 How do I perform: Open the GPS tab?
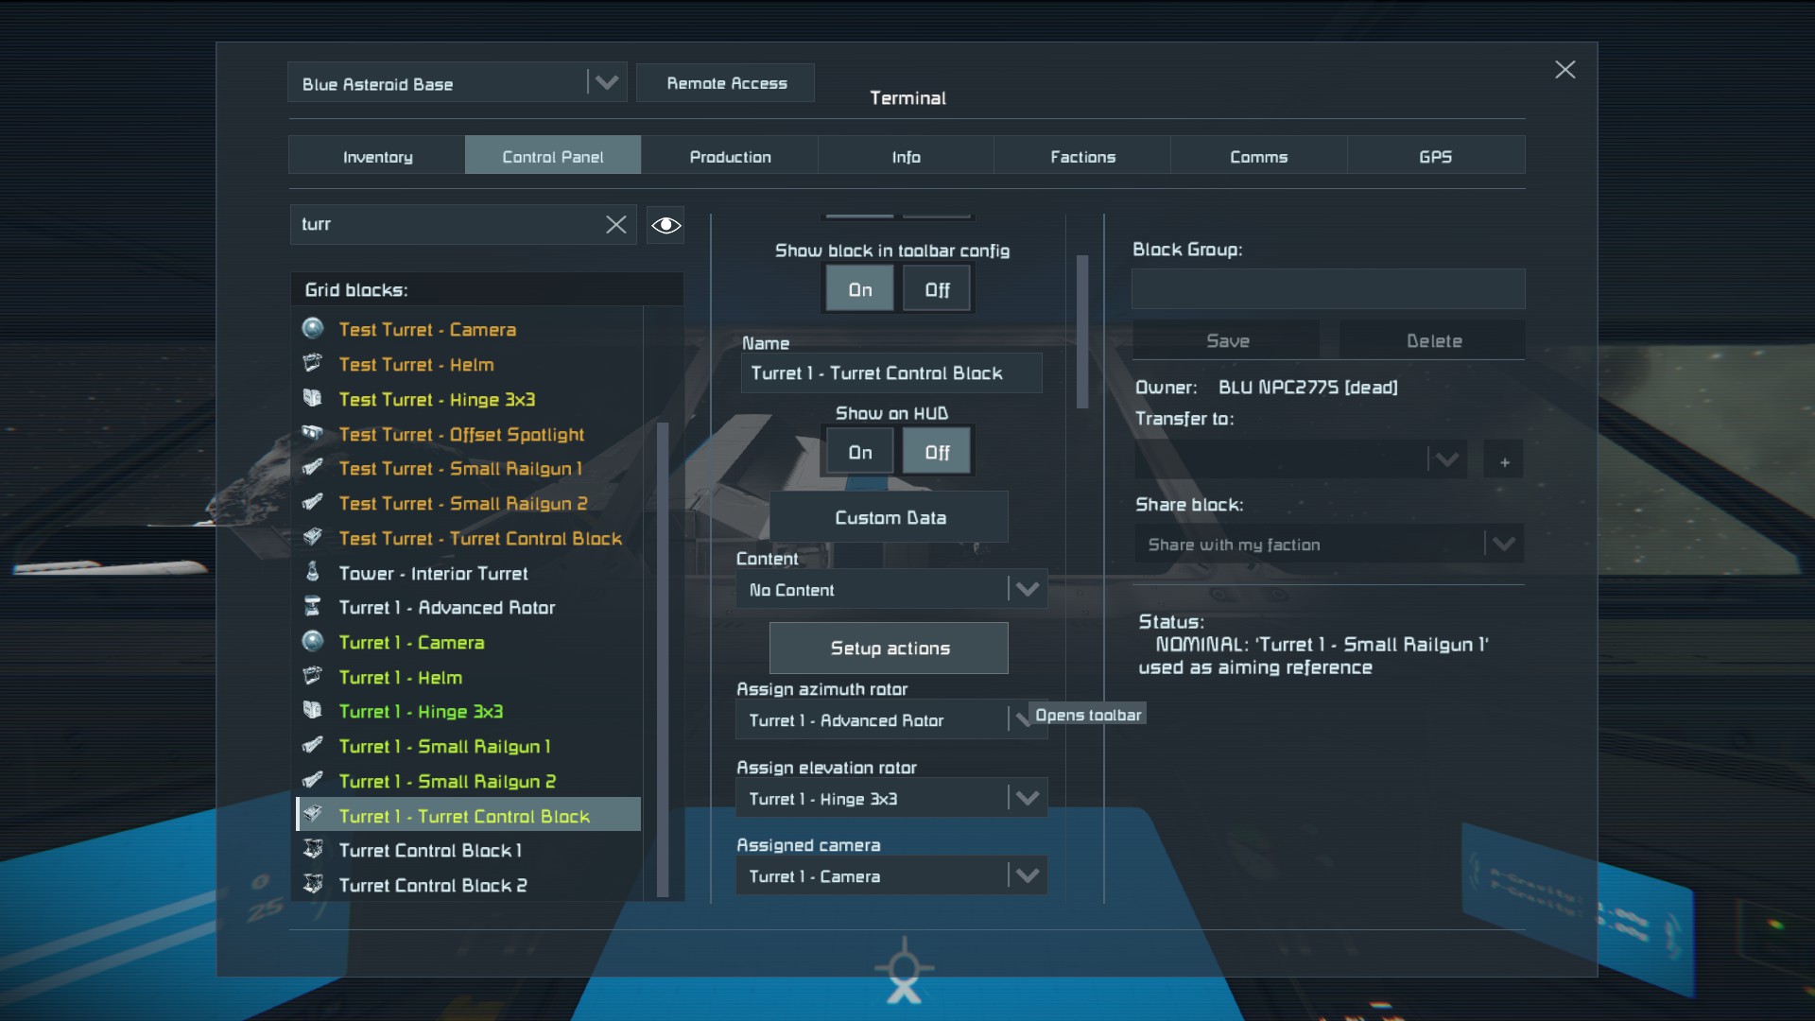click(1435, 157)
